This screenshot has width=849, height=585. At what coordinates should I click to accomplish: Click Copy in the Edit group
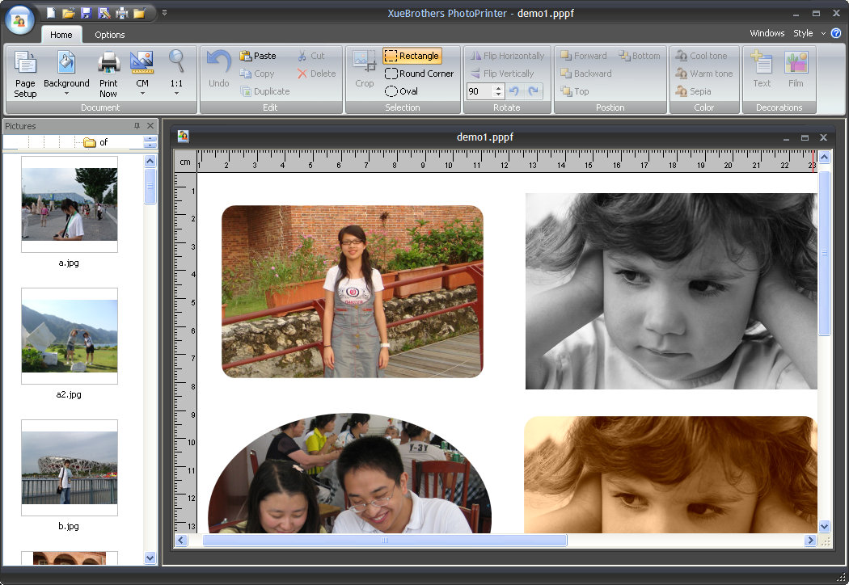(x=256, y=74)
